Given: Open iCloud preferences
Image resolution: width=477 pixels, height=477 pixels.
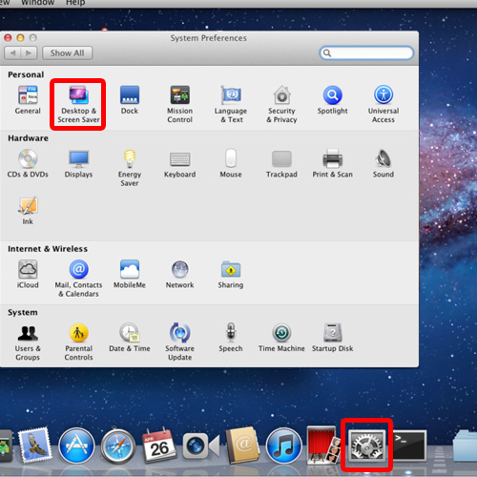Looking at the screenshot, I should [28, 274].
